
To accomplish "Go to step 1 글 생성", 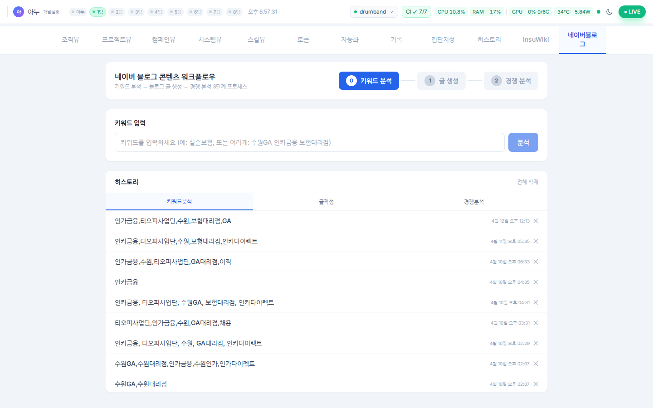I will tap(441, 81).
